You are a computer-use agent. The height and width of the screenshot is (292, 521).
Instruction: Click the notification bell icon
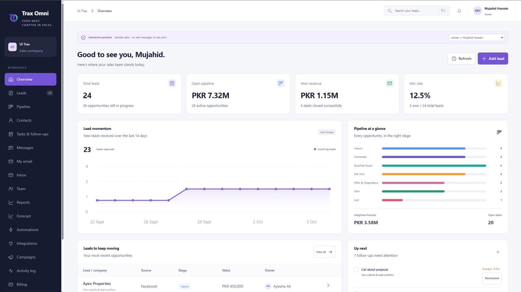459,11
